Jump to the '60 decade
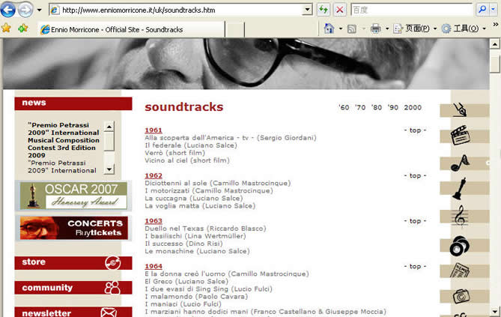This screenshot has height=317, width=501. coord(344,107)
